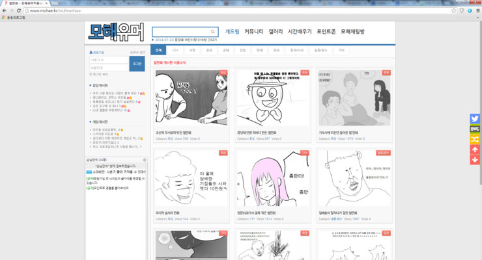Jump to top with the up arrow icon
Image resolution: width=482 pixels, height=260 pixels.
(x=475, y=149)
